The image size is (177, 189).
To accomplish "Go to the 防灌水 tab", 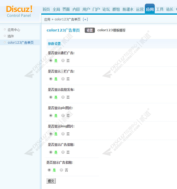I will point(128,9).
